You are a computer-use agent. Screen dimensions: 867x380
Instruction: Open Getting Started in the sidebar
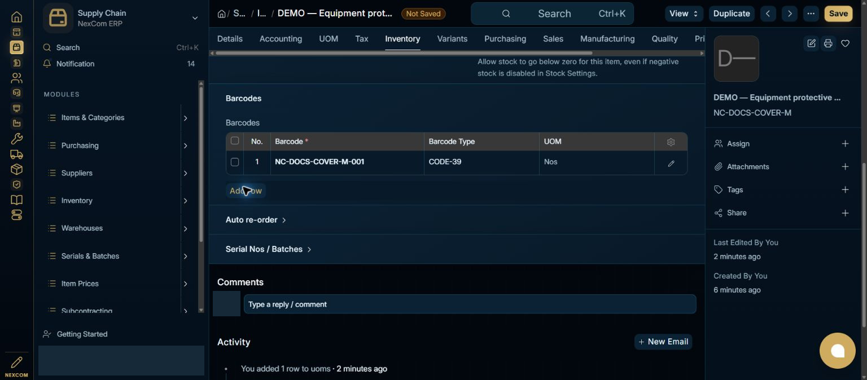point(82,334)
